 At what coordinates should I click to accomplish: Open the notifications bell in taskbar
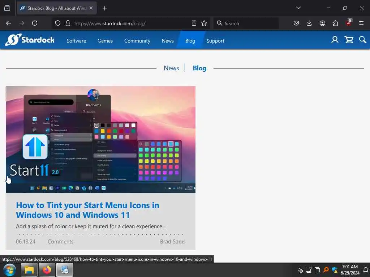[366, 270]
